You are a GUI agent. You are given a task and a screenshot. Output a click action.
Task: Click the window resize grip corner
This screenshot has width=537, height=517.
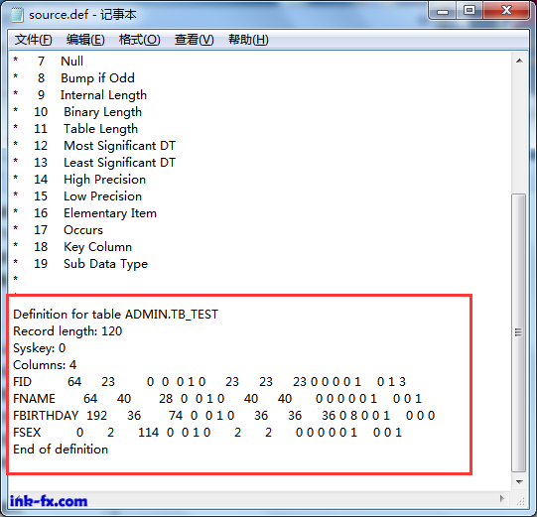(x=519, y=499)
